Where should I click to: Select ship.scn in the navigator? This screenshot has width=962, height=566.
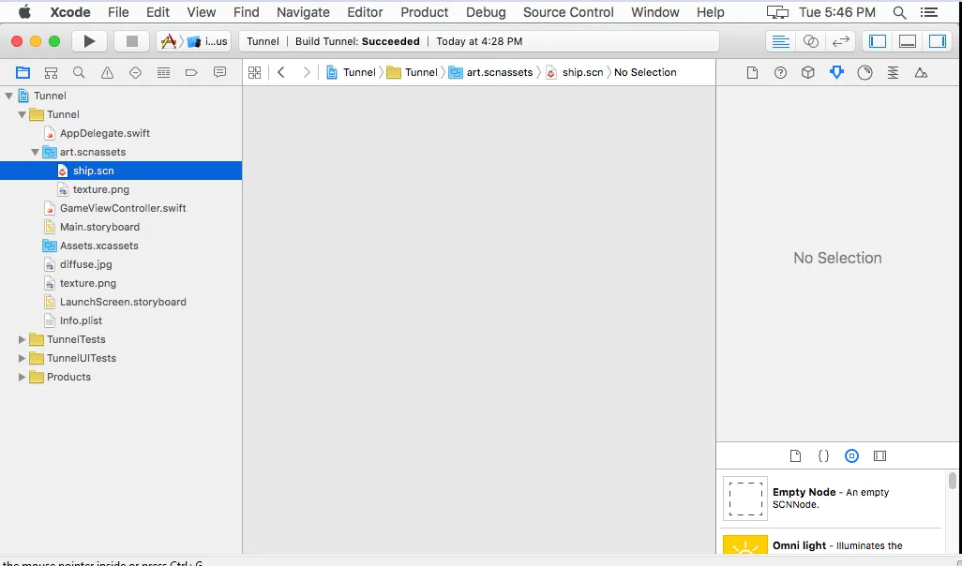point(121,171)
